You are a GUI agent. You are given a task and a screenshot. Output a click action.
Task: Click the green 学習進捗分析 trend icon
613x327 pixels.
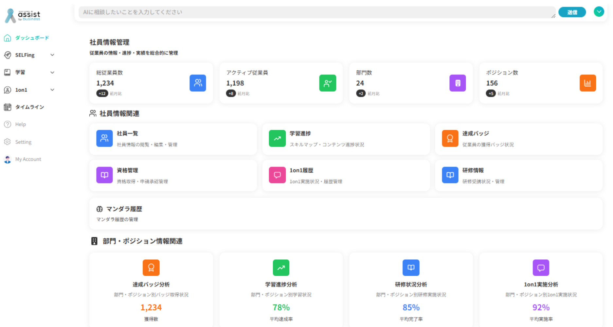(281, 268)
